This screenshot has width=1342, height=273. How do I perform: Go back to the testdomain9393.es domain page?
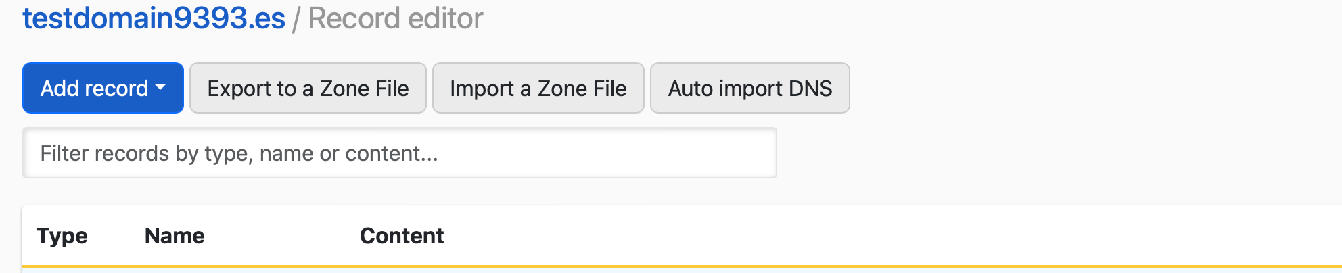(x=154, y=18)
